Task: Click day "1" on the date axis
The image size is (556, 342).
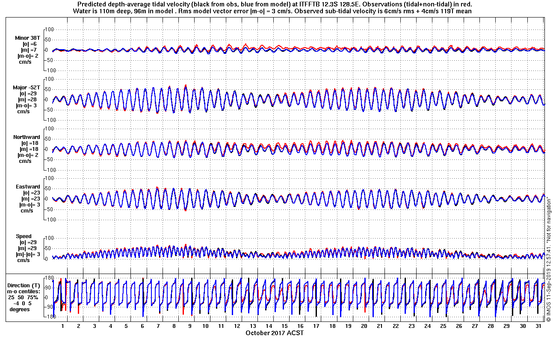Action: [63, 326]
